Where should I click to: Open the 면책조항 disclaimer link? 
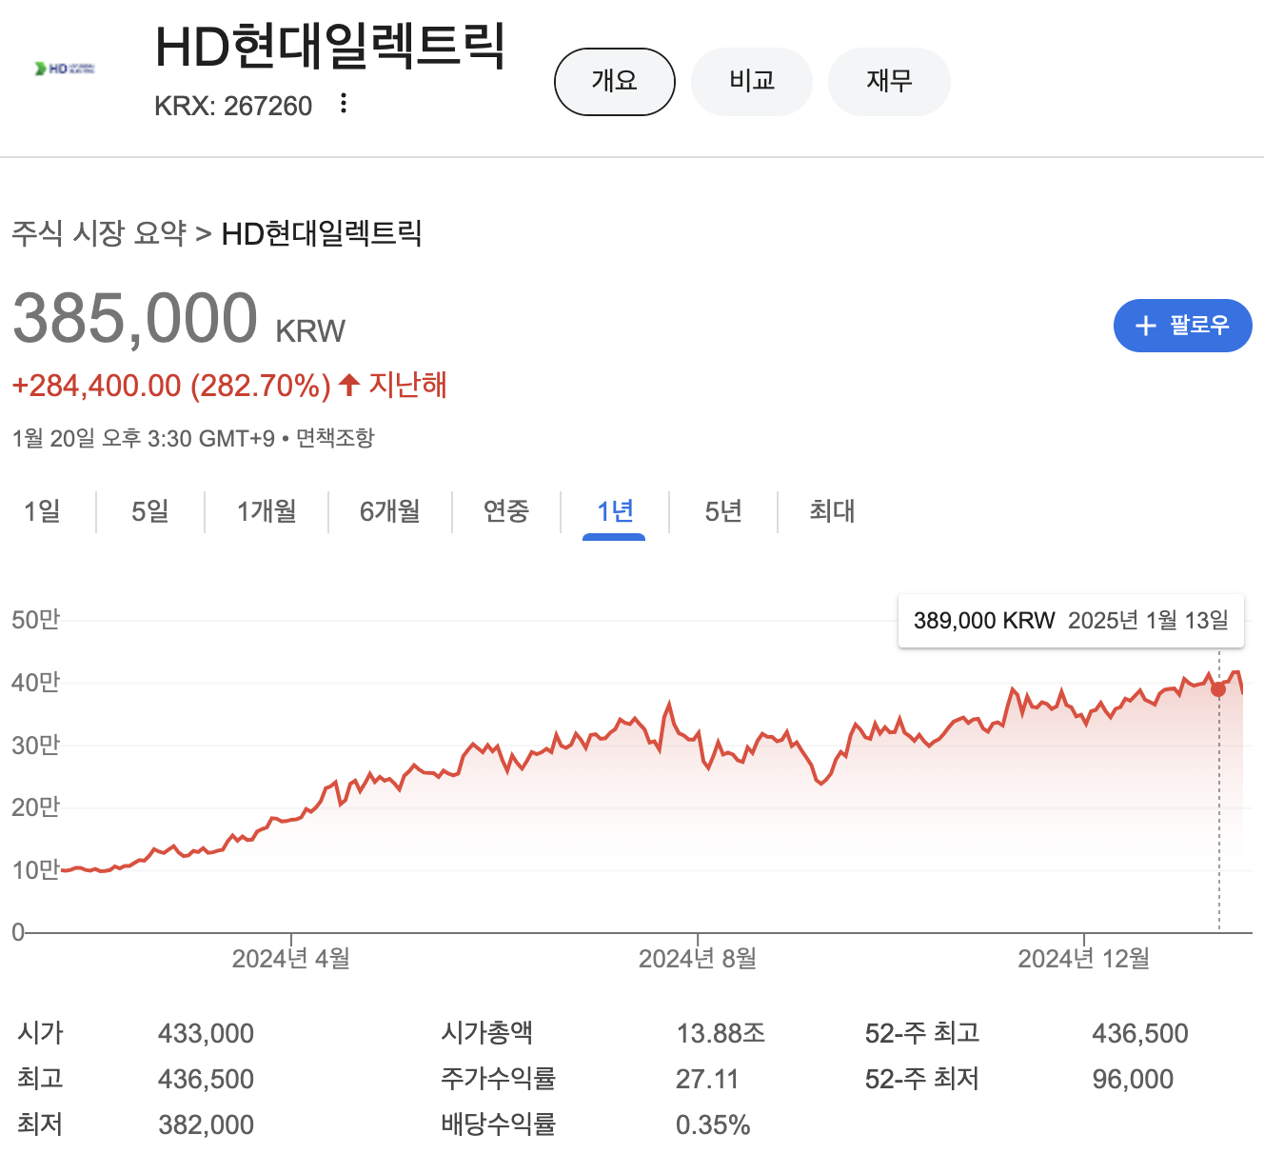[x=335, y=438]
